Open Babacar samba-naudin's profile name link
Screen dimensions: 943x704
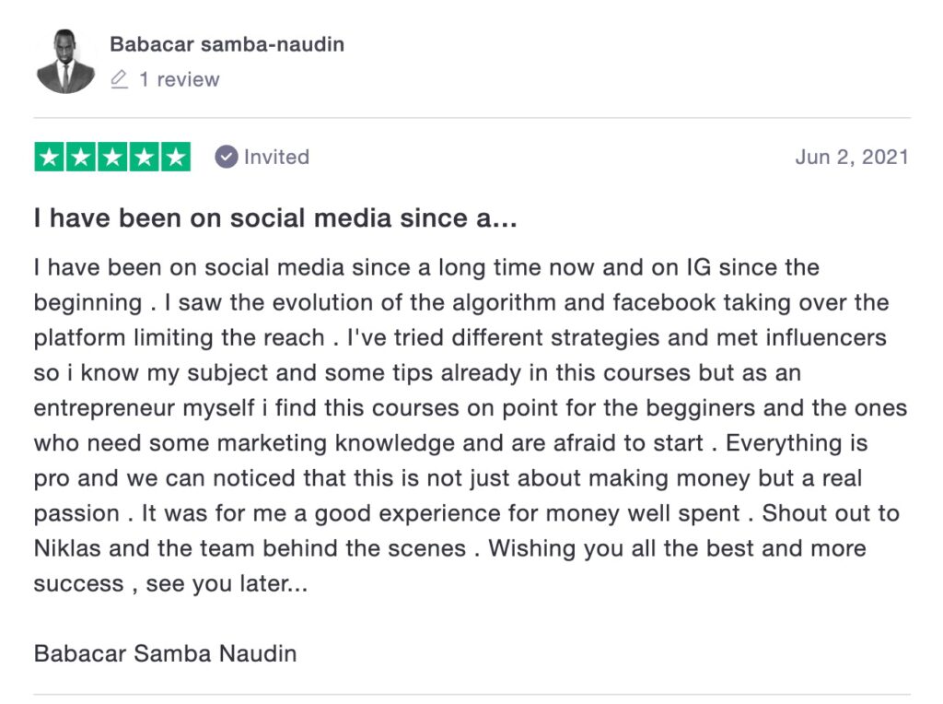point(227,44)
